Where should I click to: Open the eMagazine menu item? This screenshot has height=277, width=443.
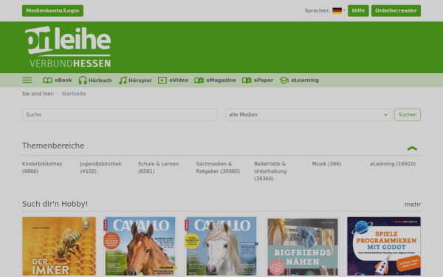pos(215,81)
